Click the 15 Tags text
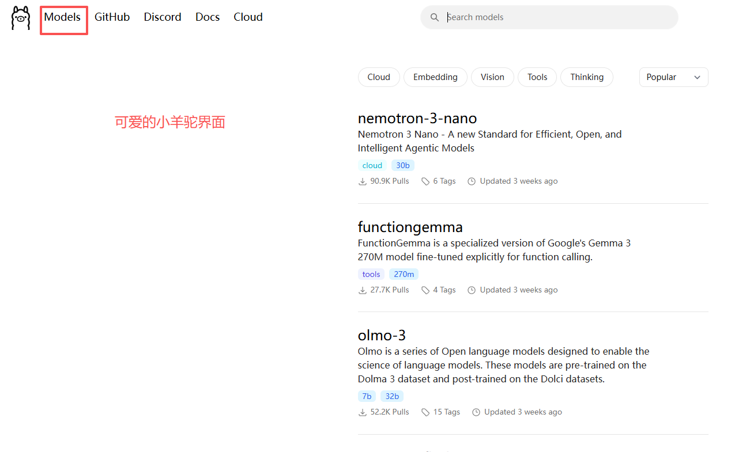This screenshot has width=731, height=452. (447, 412)
